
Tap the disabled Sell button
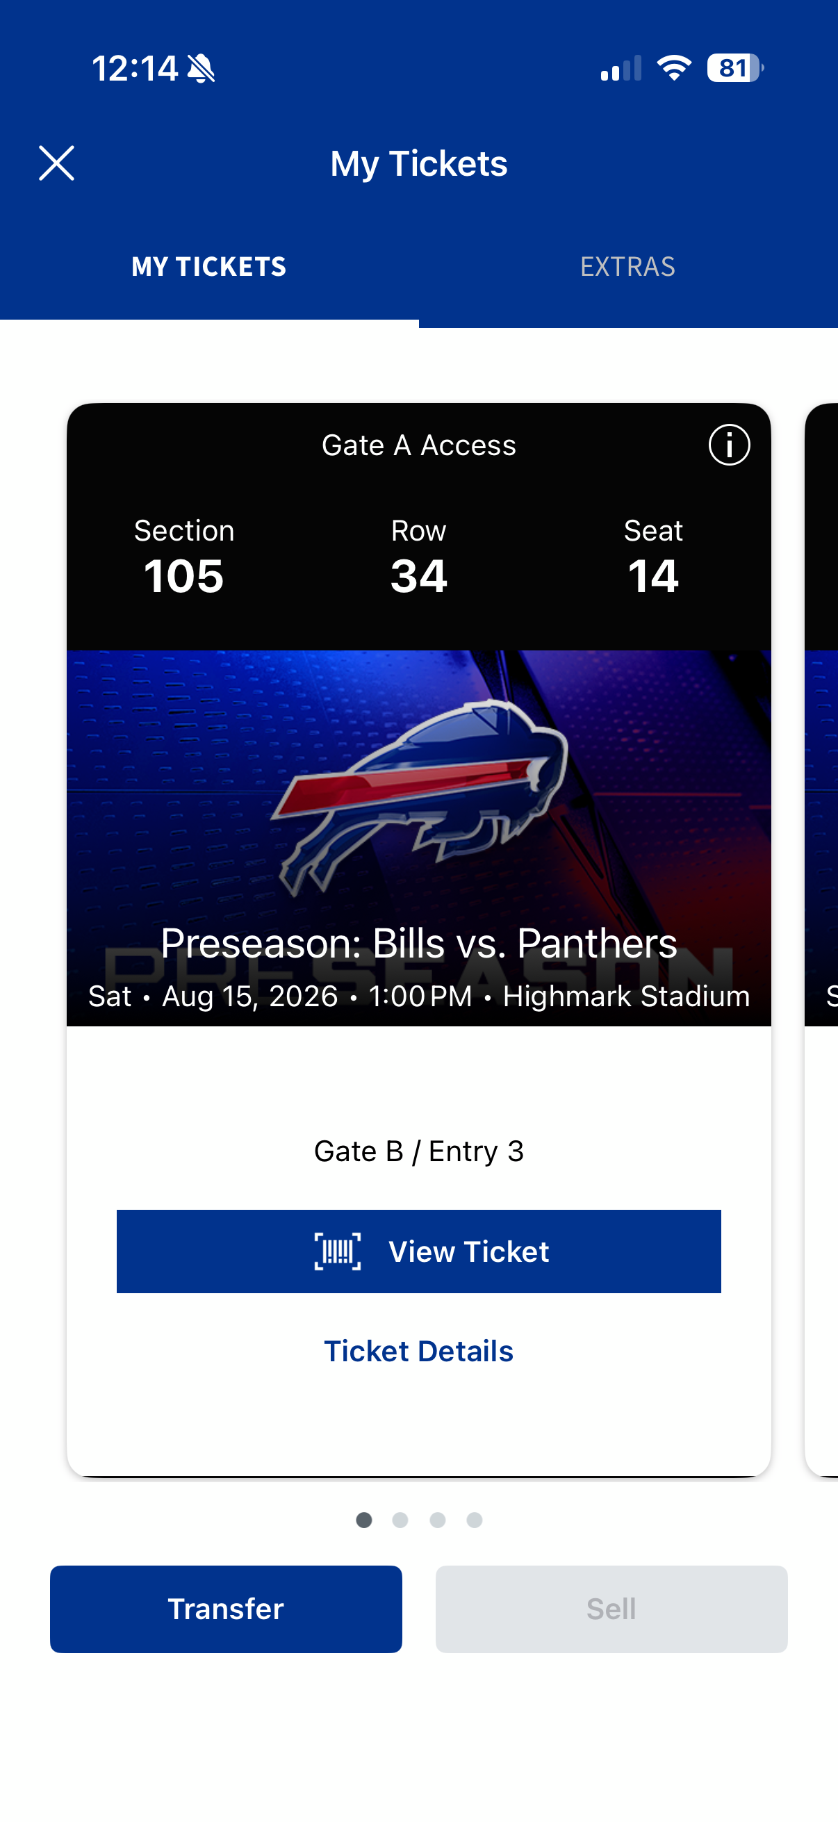[x=611, y=1609]
